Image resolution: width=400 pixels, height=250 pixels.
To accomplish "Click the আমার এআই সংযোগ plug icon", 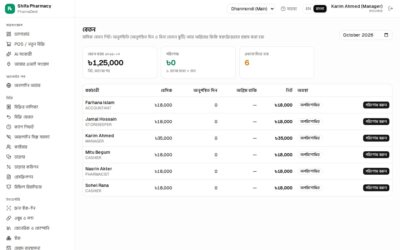I will pos(9,64).
